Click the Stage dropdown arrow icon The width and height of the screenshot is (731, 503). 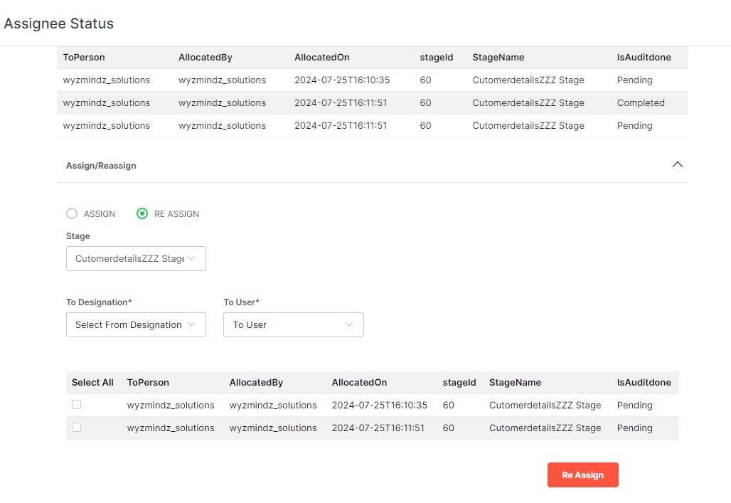[x=191, y=259]
